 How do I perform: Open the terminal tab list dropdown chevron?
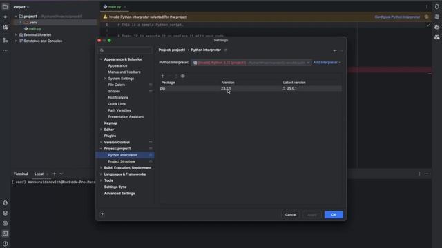click(61, 174)
